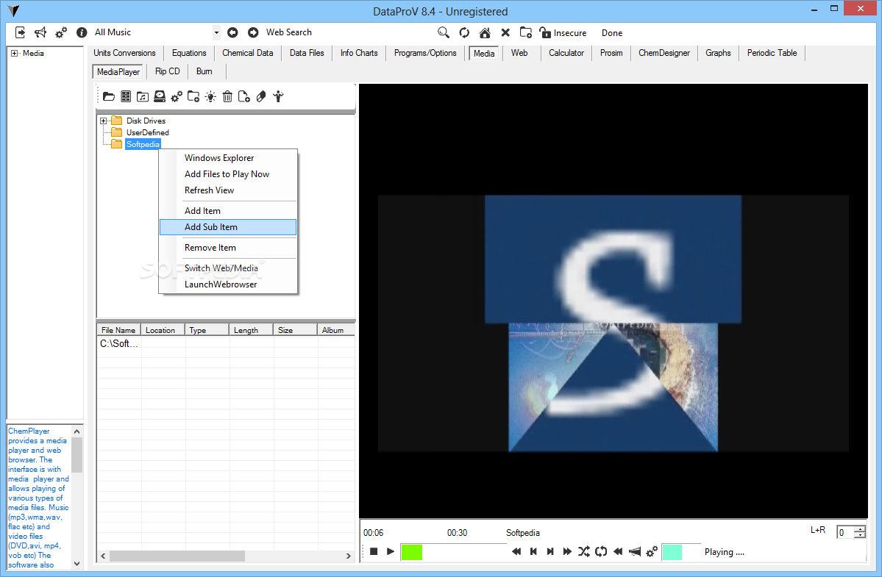Click the file cabinet icon in media toolbar
882x577 pixels.
tap(126, 96)
